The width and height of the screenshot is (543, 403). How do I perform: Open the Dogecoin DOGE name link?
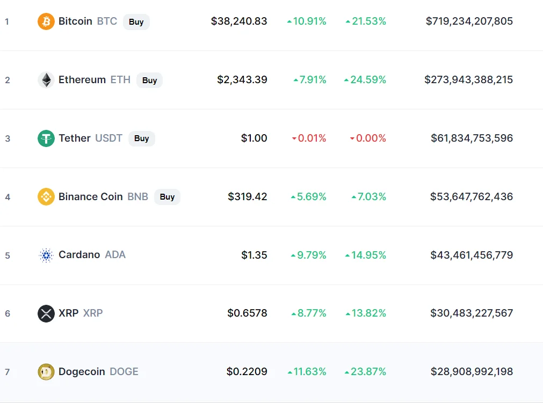(98, 371)
